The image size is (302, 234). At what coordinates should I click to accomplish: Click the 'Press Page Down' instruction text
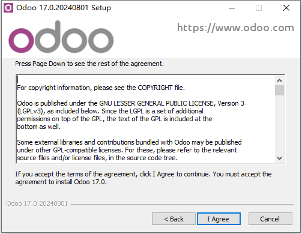89,64
